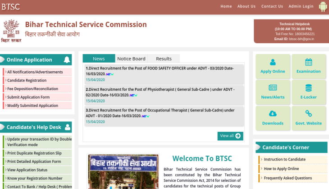
Task: Click the Bihar Technical Service Commission heading
Action: 86,24
